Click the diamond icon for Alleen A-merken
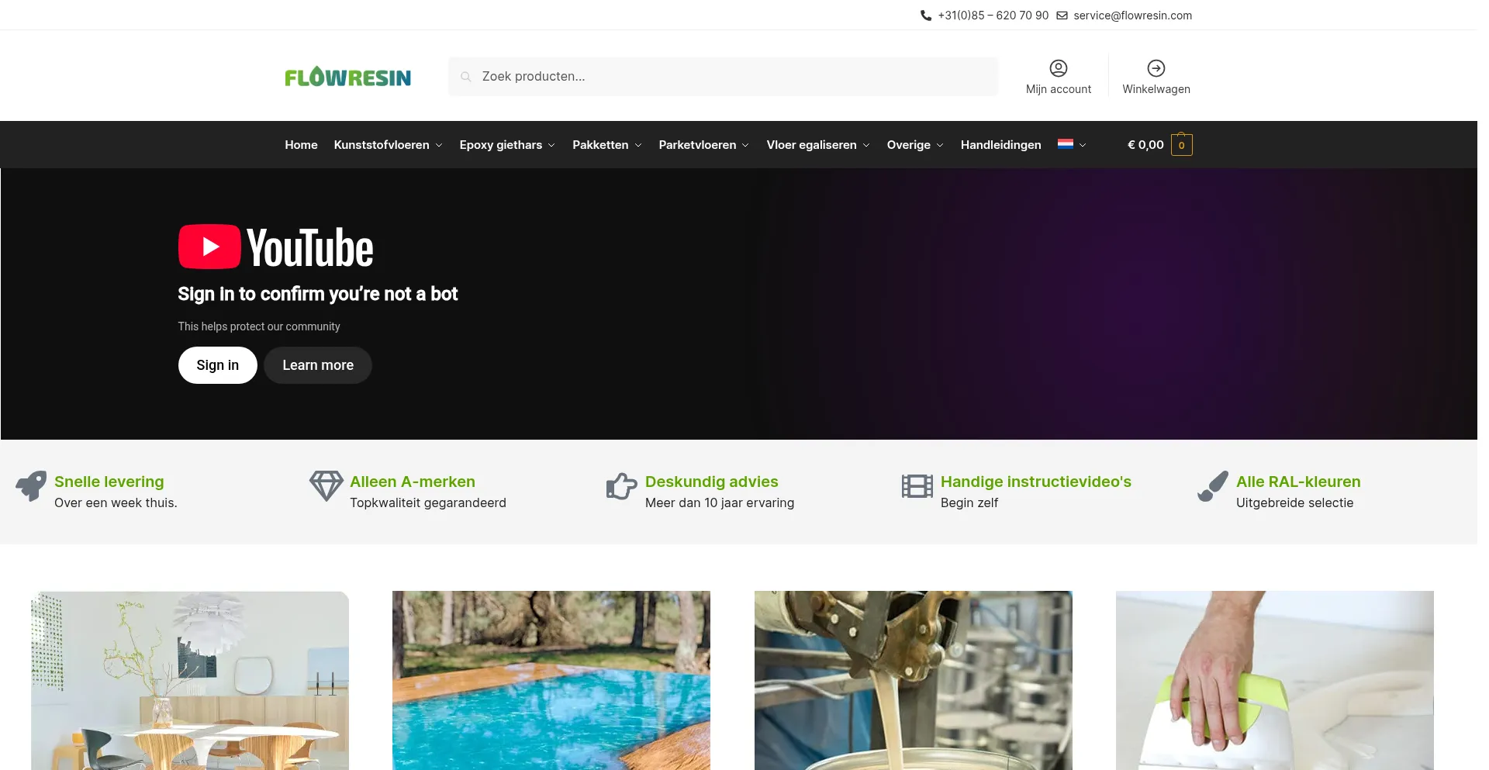The height and width of the screenshot is (770, 1489). [x=326, y=486]
